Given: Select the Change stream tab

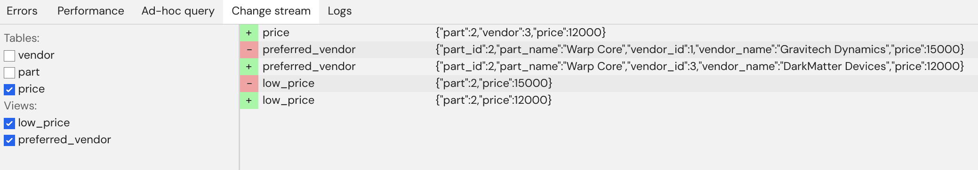Looking at the screenshot, I should click(271, 11).
